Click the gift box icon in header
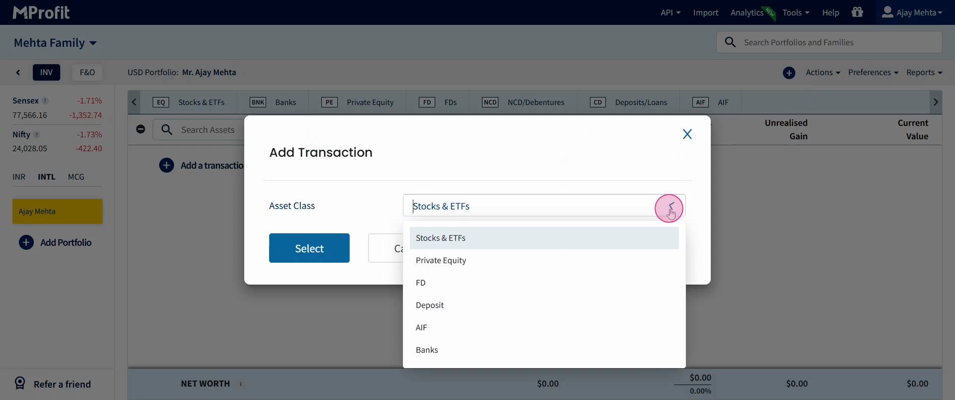 tap(857, 12)
